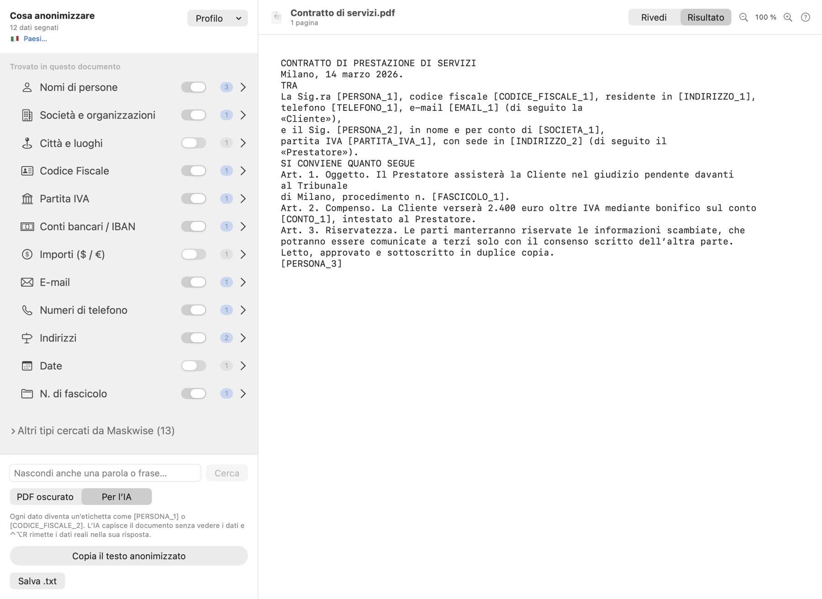Viewport: 822px width, 599px height.
Task: Toggle the Nomi di persone switch
Action: [194, 87]
